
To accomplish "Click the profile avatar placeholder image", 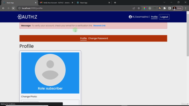I will pos(50,70).
